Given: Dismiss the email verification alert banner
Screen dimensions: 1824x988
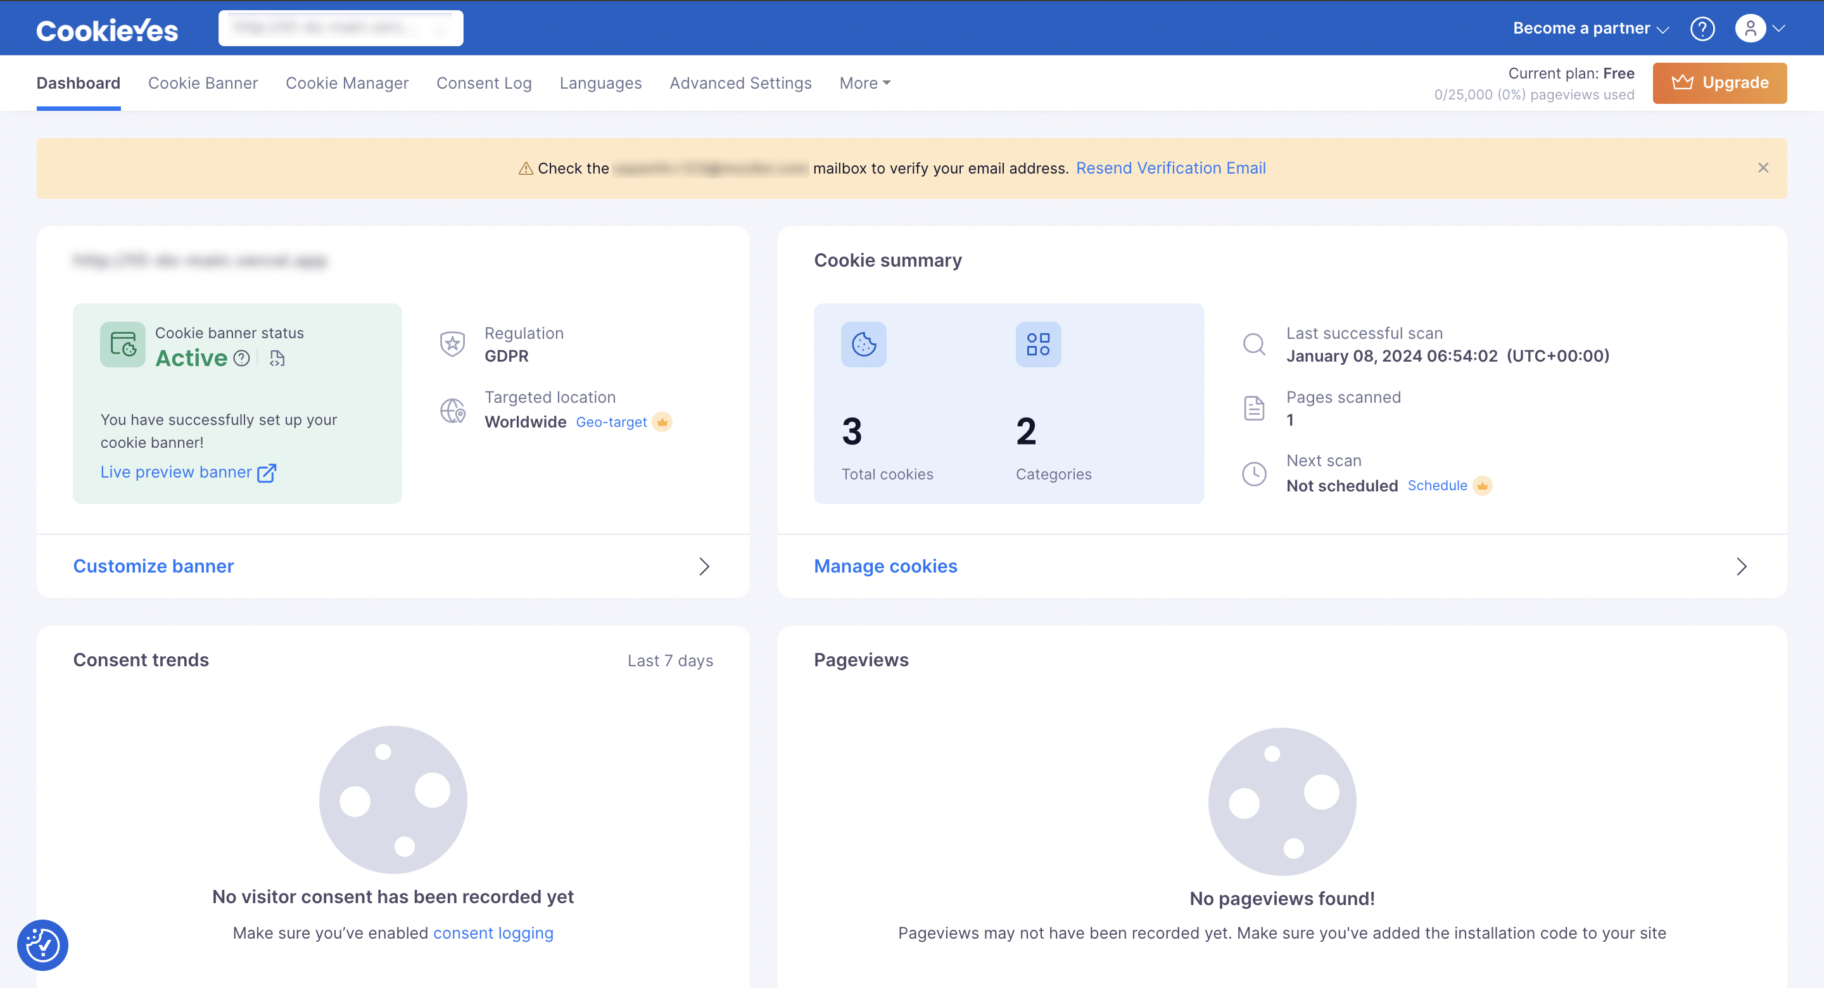Looking at the screenshot, I should click(x=1763, y=168).
